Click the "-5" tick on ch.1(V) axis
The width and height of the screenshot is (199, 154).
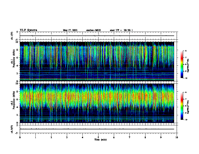17,40
